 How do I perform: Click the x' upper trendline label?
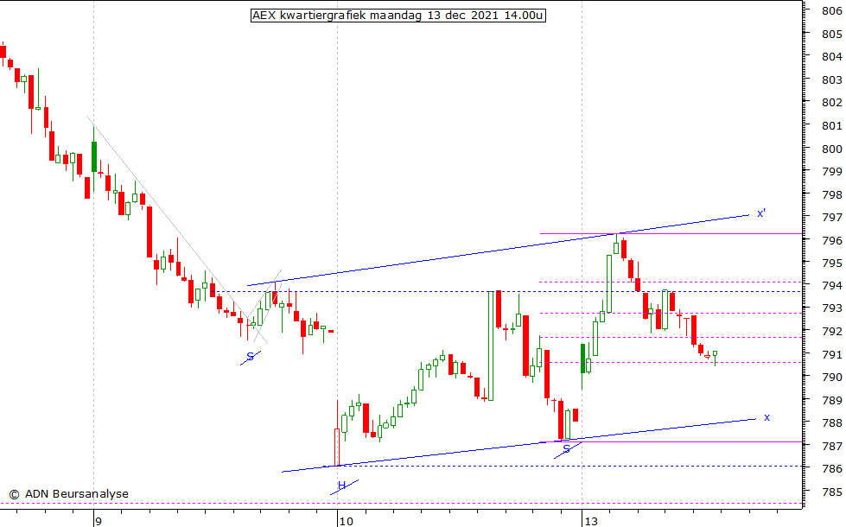760,213
